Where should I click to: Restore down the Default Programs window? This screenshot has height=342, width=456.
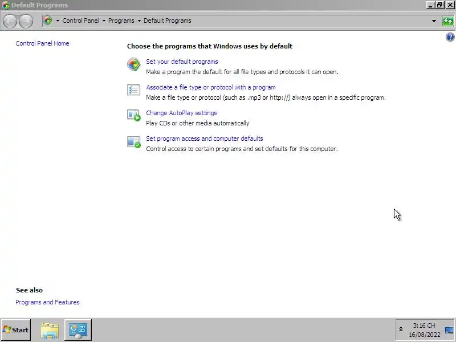[440, 5]
